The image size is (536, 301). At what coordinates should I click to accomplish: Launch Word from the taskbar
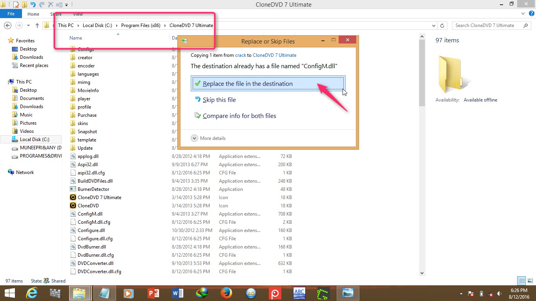click(178, 293)
